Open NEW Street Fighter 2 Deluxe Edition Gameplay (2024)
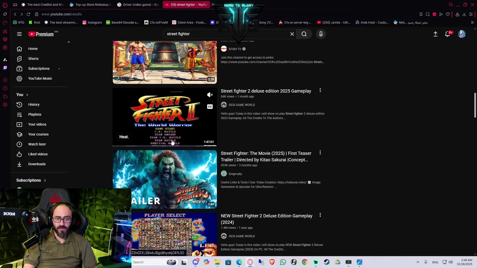477x268 pixels. point(266,219)
